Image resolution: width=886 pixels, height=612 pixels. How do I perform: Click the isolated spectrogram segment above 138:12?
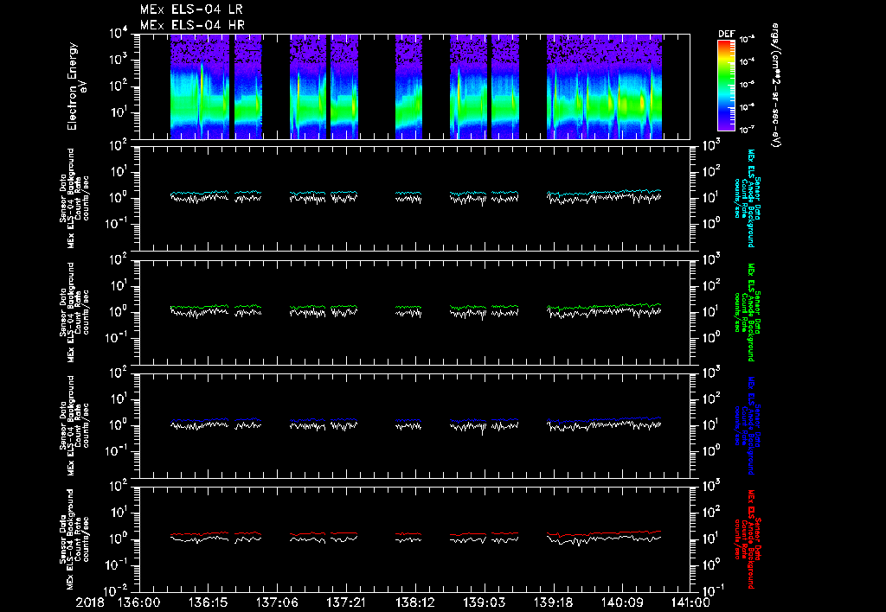pos(408,86)
